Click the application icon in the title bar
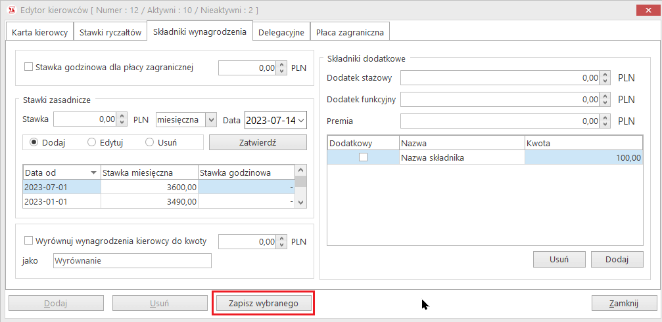The height and width of the screenshot is (322, 662). pos(12,9)
